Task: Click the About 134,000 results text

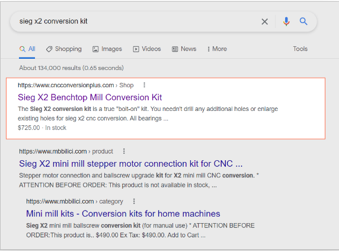Action: 71,68
